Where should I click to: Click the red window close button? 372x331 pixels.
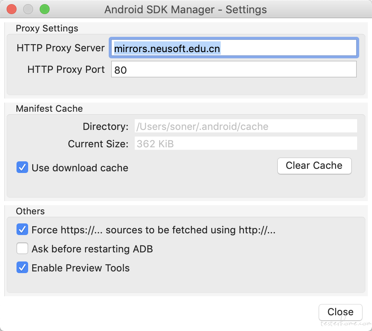[12, 9]
